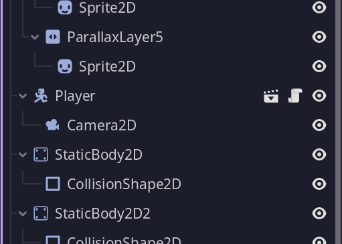Collapse the ParallaxLayer5 node

click(x=35, y=37)
